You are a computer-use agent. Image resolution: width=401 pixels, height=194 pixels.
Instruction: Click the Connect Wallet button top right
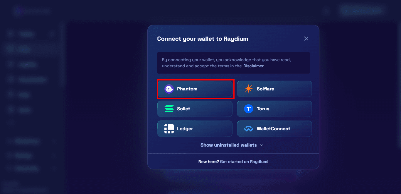pyautogui.click(x=362, y=11)
